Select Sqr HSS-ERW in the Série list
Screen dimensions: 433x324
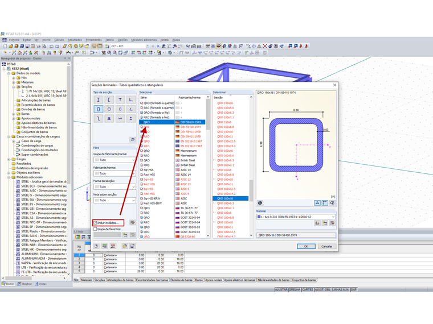[152, 198]
